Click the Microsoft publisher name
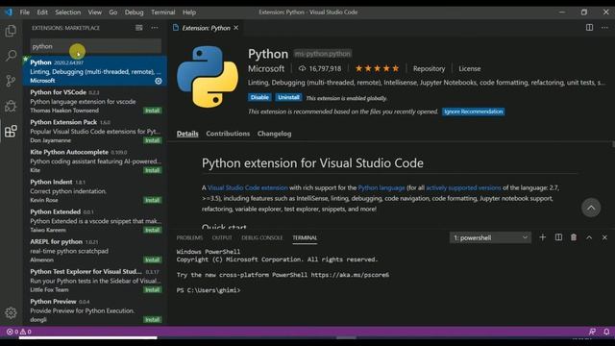The width and height of the screenshot is (615, 346). pos(266,68)
